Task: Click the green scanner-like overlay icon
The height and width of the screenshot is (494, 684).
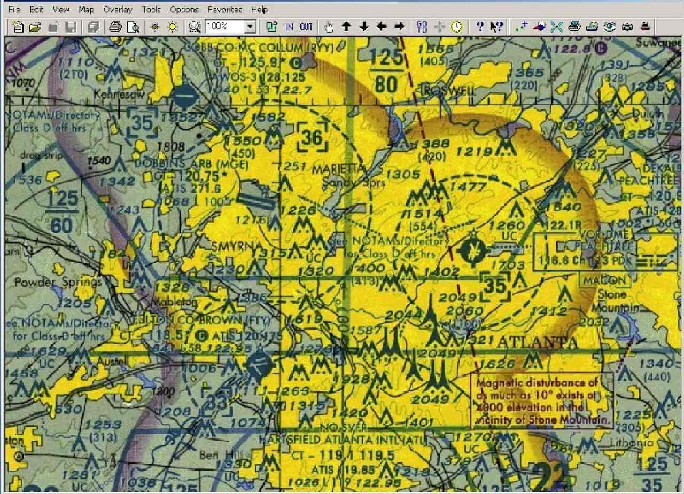Action: 592,27
